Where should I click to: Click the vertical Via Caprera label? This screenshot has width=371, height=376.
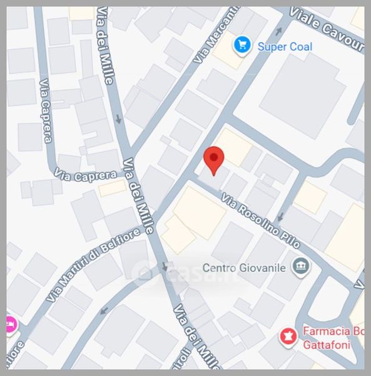pyautogui.click(x=46, y=111)
